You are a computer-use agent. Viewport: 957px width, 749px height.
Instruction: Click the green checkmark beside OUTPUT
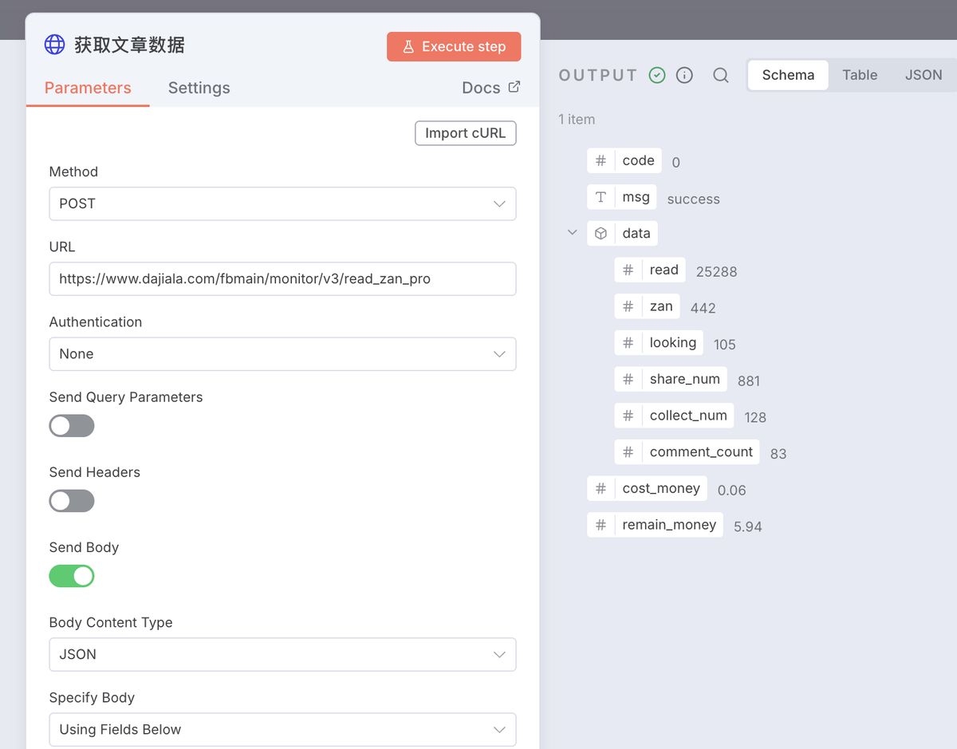coord(657,74)
